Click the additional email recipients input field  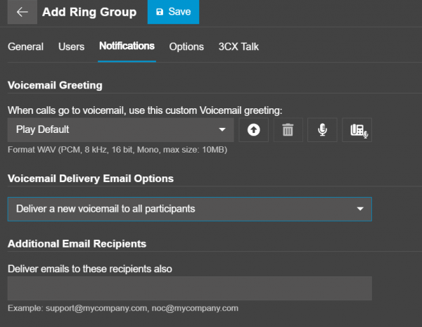tap(189, 288)
